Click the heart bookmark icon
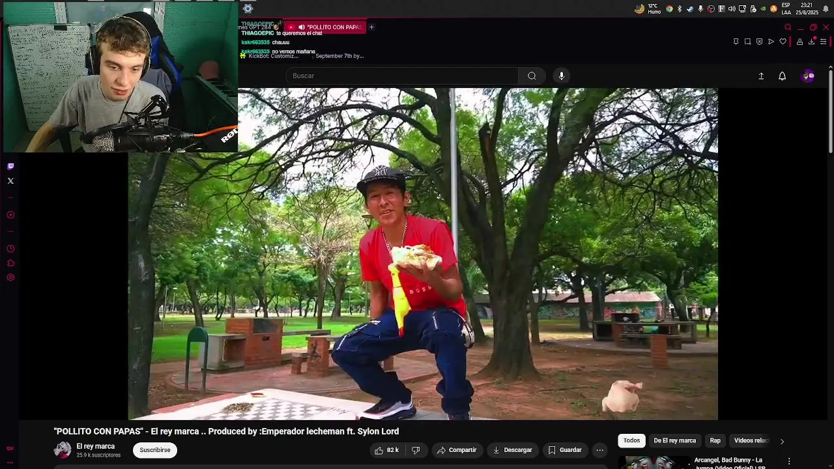Image resolution: width=834 pixels, height=469 pixels. 783,42
